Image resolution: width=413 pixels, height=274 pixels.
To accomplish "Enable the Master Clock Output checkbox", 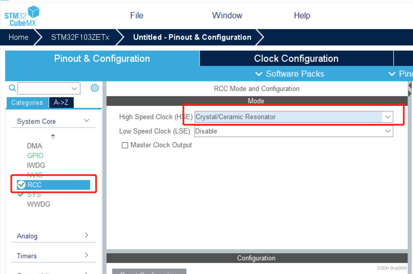I will 125,145.
